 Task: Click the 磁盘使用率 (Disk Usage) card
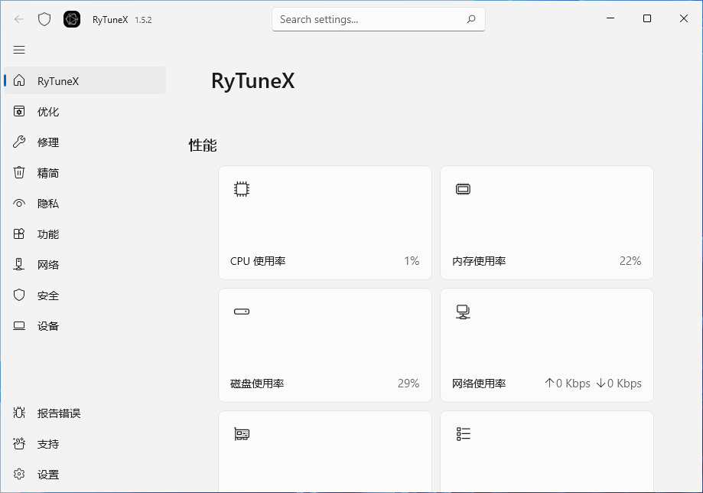(x=324, y=344)
